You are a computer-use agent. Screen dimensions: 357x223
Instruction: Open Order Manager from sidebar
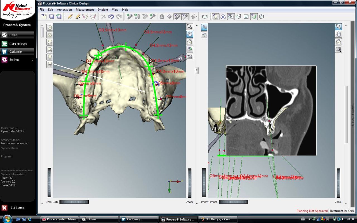tap(17, 44)
